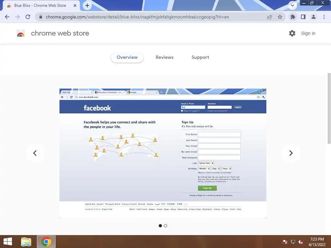Click the Sign in link
331x248 pixels.
pyautogui.click(x=308, y=33)
